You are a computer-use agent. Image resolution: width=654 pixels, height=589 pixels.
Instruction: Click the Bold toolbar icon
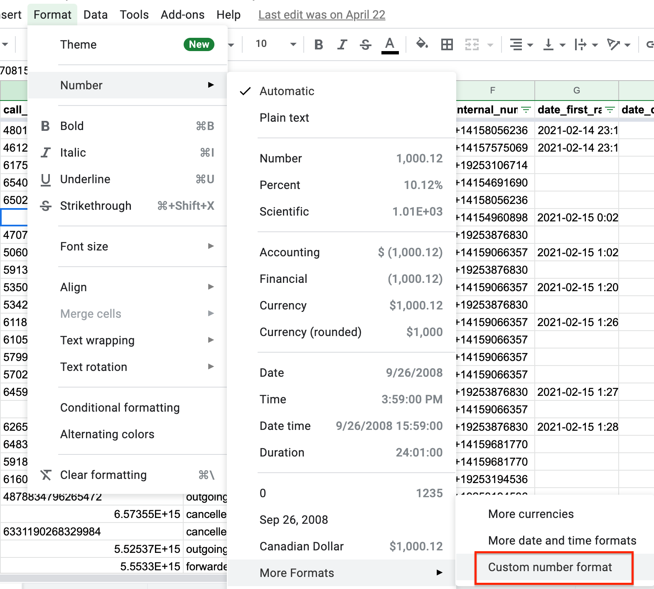[x=319, y=44]
